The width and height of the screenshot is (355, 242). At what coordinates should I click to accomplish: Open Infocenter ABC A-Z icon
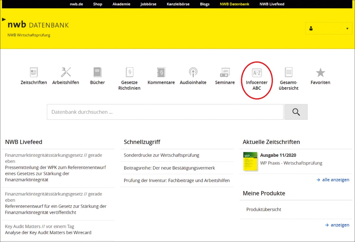(256, 72)
